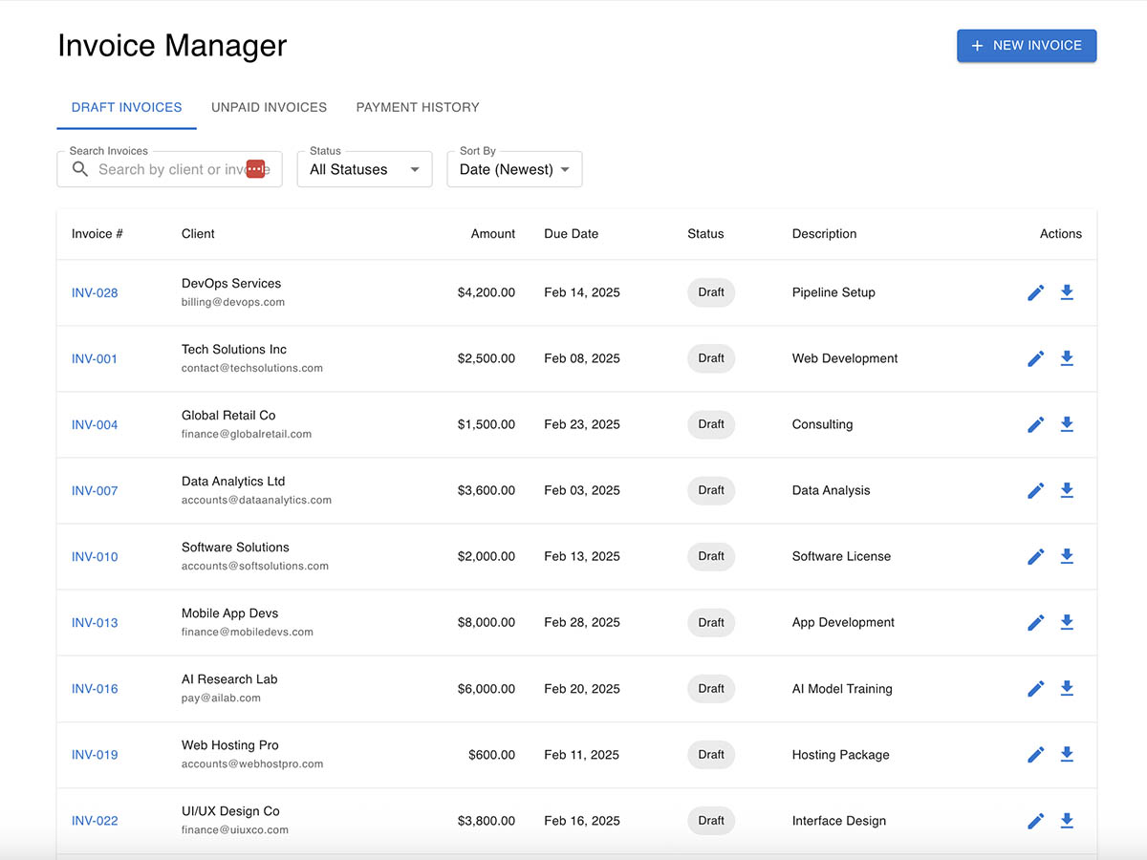The image size is (1147, 860).
Task: Focus the Search Invoices input field
Action: pos(170,169)
